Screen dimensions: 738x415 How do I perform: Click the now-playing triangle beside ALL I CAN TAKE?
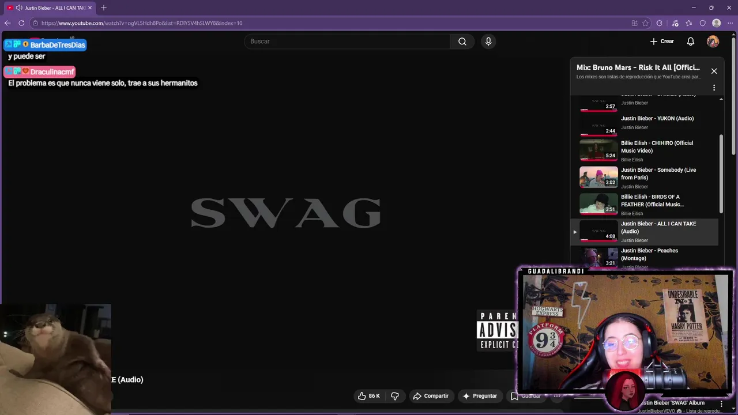pos(575,232)
